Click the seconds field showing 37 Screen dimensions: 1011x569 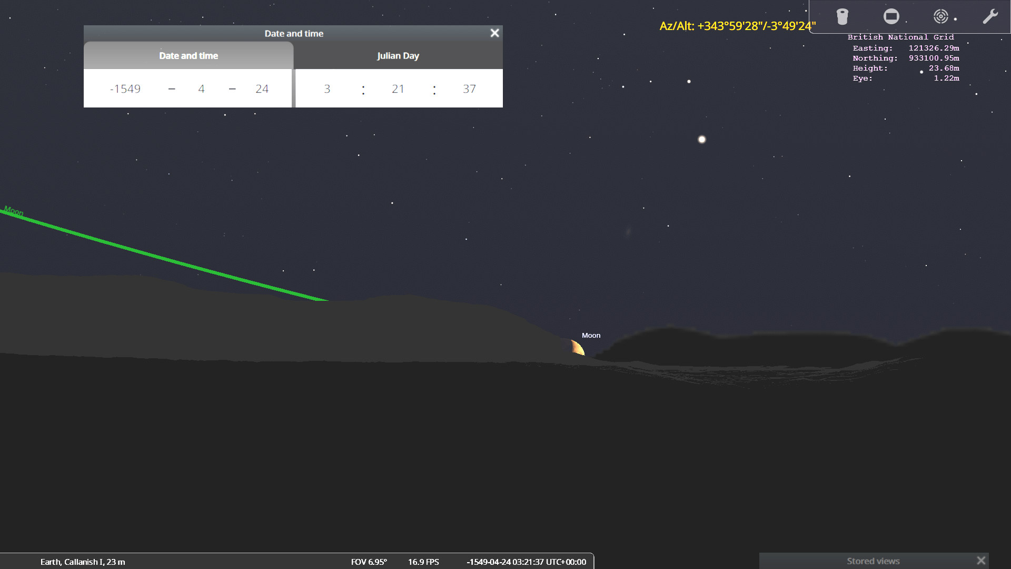tap(469, 89)
